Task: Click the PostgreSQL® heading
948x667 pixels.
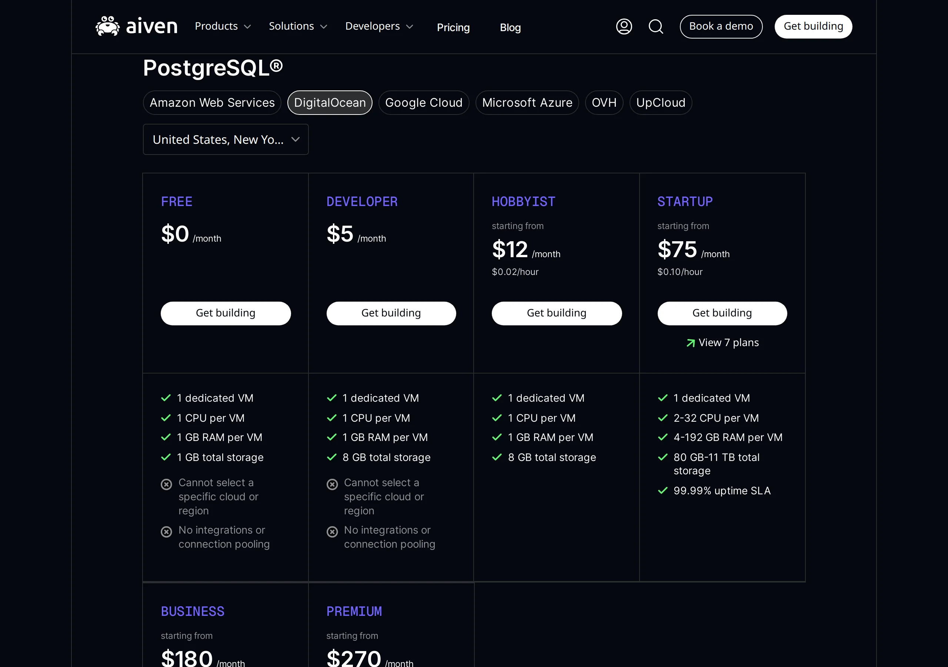Action: pyautogui.click(x=213, y=68)
